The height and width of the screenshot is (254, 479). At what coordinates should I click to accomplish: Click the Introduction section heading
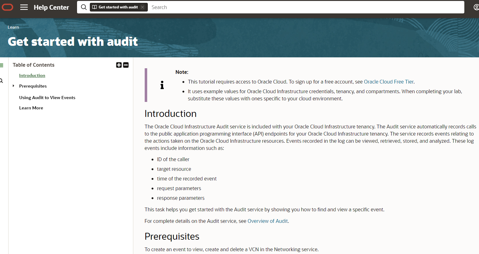point(171,113)
